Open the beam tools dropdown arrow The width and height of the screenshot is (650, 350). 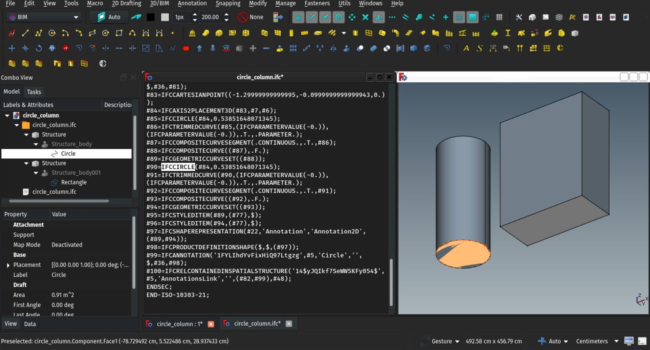(344, 33)
